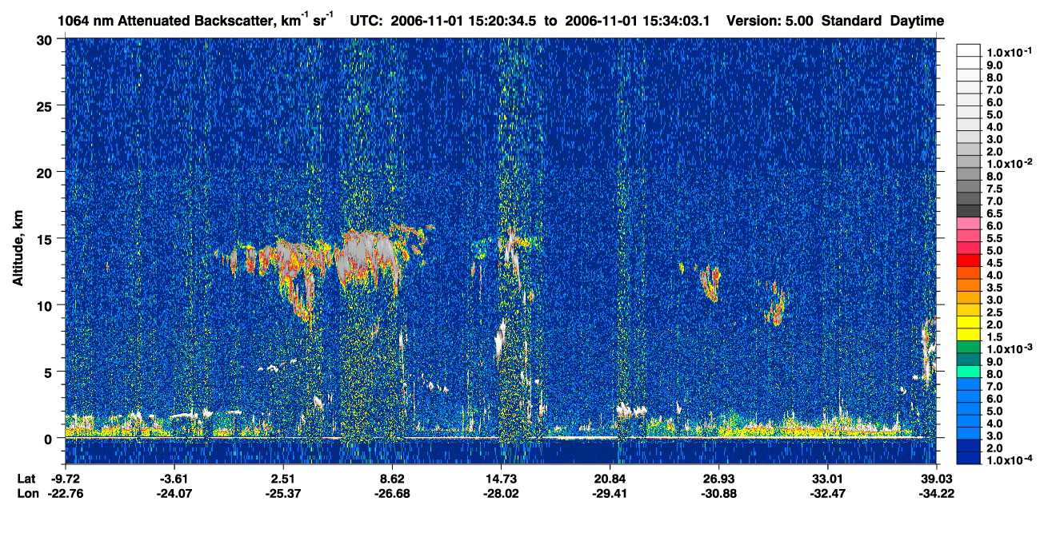Screen dimensions: 1040x533
Task: Click the latitude value 20.84
Action: (x=610, y=479)
